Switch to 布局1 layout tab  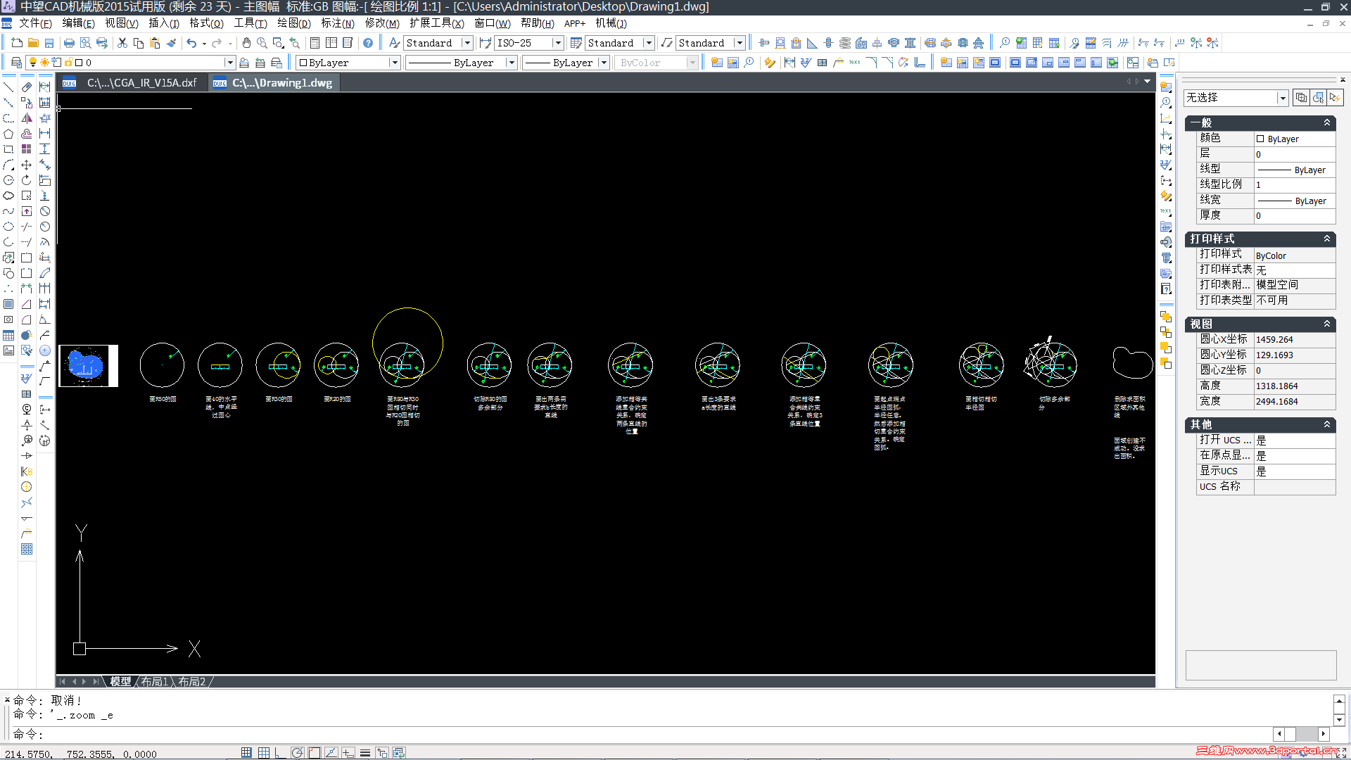(154, 681)
